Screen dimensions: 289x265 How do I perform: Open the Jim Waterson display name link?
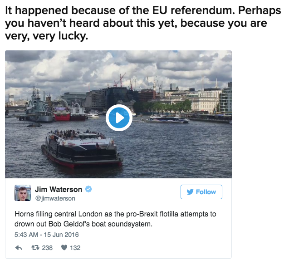(x=59, y=190)
